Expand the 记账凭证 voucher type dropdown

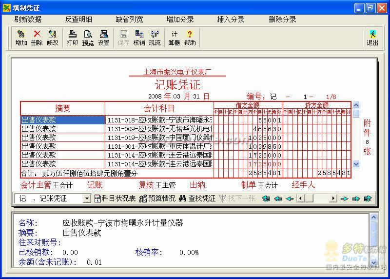[87, 199]
